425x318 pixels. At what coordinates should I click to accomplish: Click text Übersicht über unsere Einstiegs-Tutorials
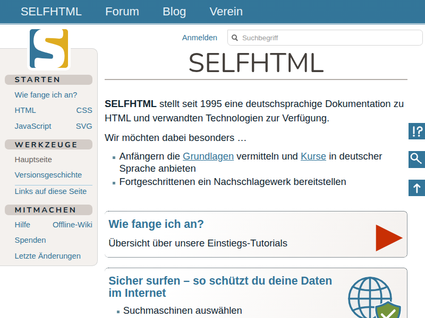click(x=198, y=243)
